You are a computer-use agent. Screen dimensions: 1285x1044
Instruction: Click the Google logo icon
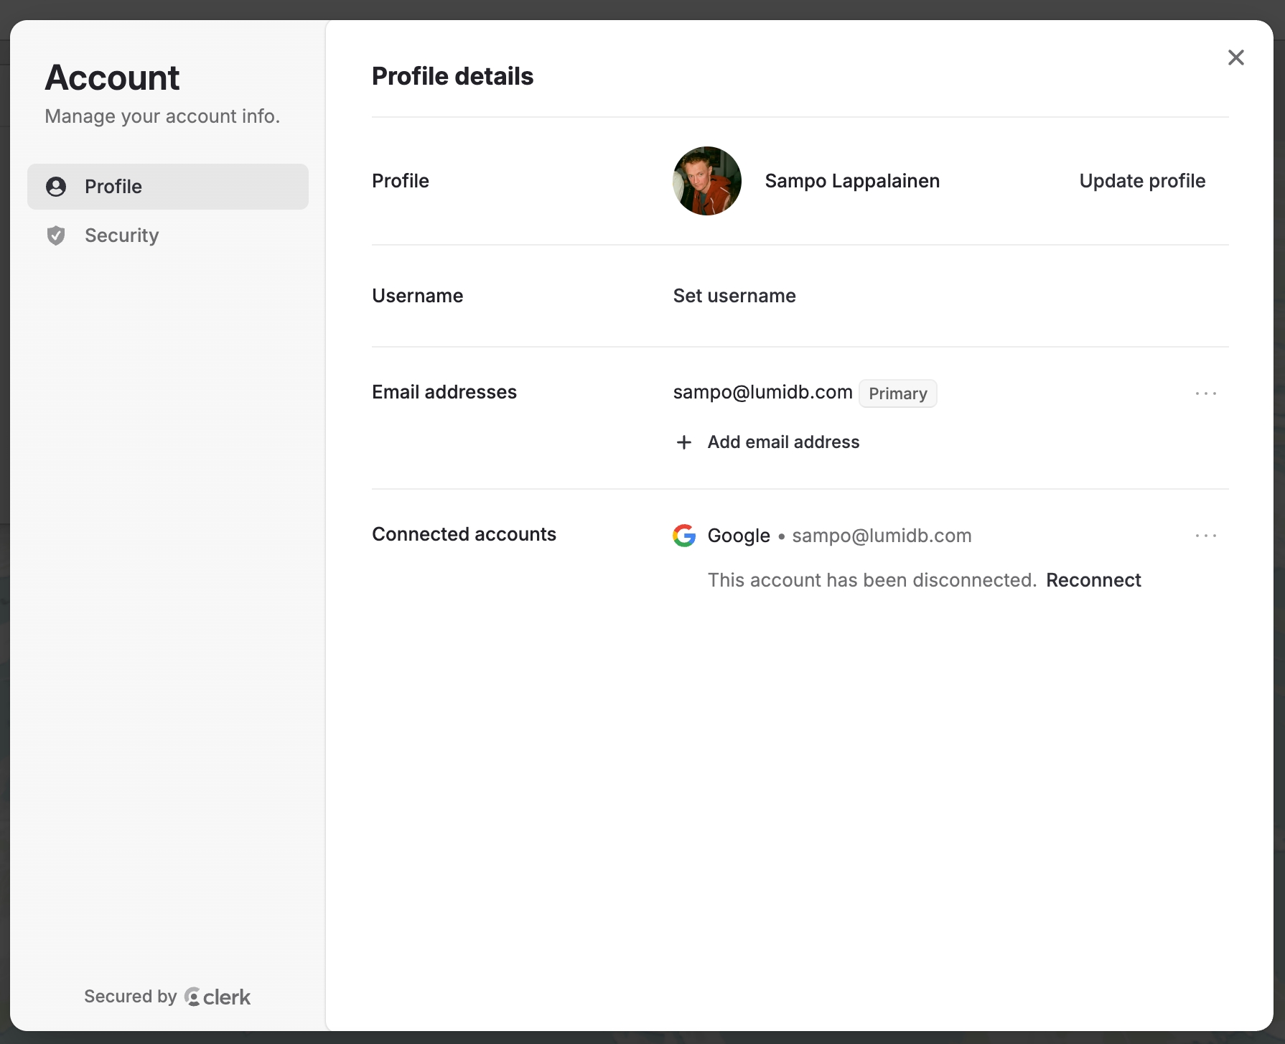[x=684, y=536]
